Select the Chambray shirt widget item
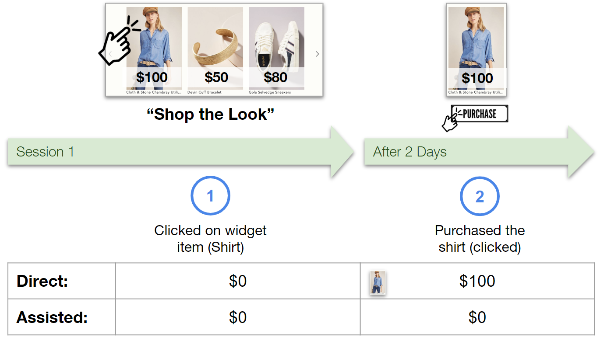 pos(154,49)
